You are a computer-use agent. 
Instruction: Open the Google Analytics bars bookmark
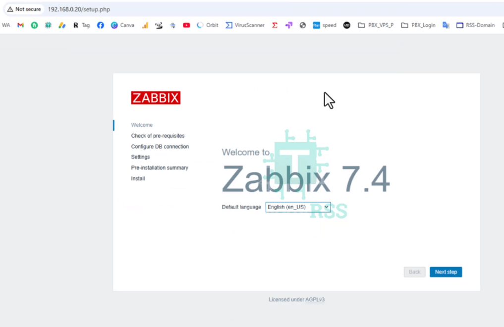coord(145,25)
